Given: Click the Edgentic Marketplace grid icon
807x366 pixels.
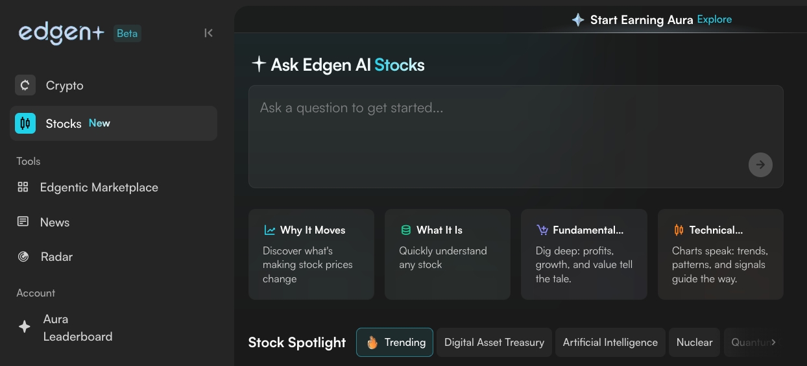Looking at the screenshot, I should click(x=23, y=187).
